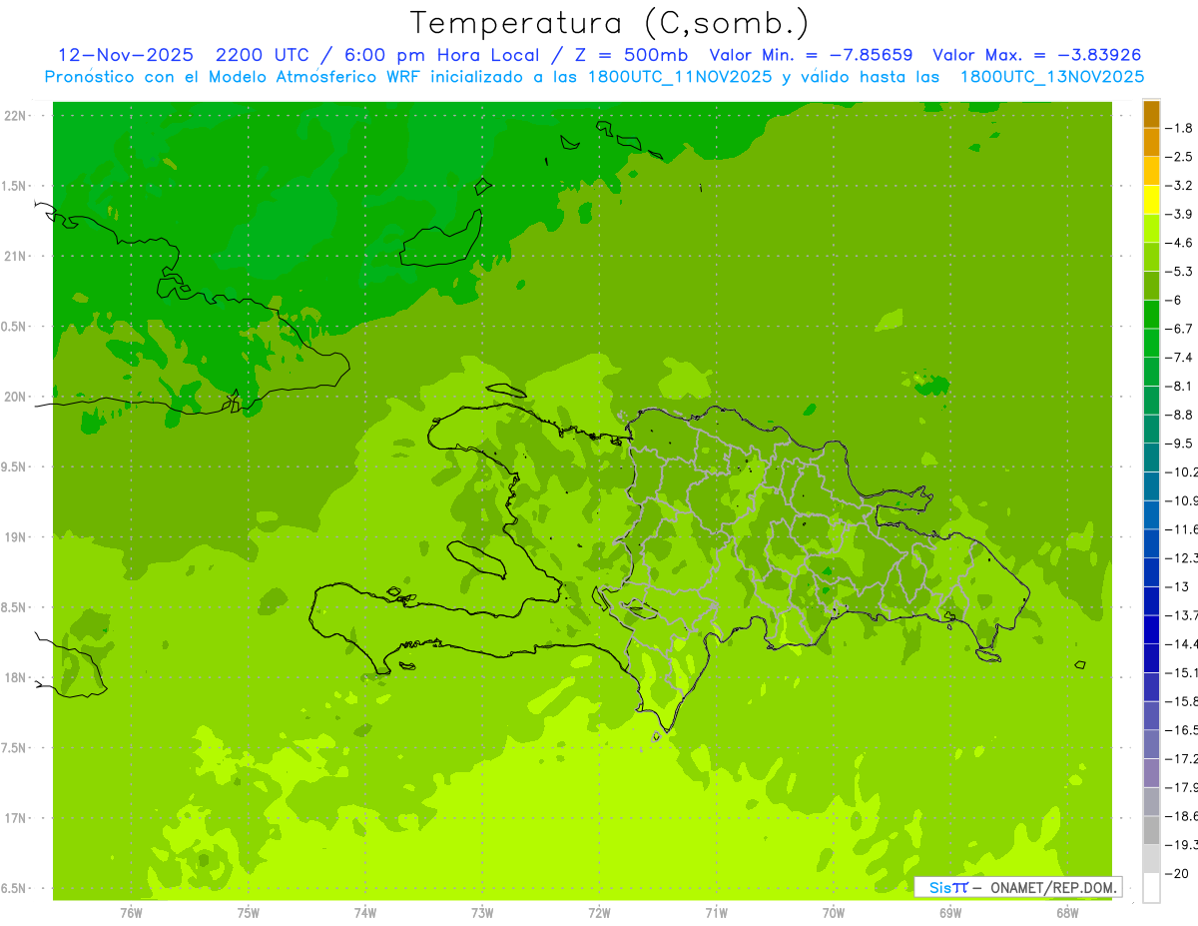Click the '-7.4' colorbar label

coord(1179,358)
